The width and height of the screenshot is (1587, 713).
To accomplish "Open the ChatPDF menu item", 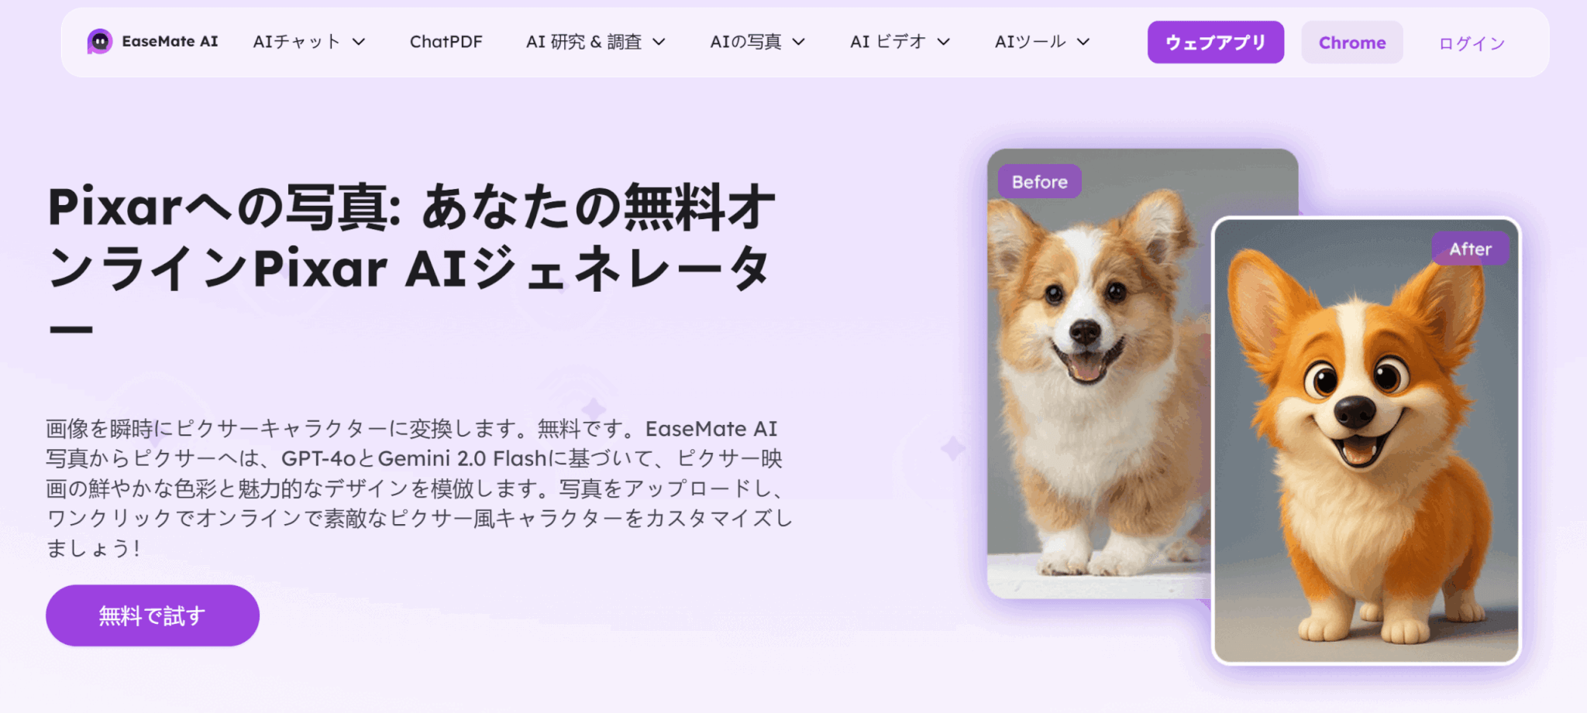I will 446,42.
